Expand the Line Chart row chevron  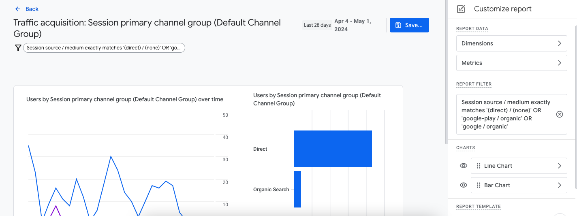click(559, 166)
